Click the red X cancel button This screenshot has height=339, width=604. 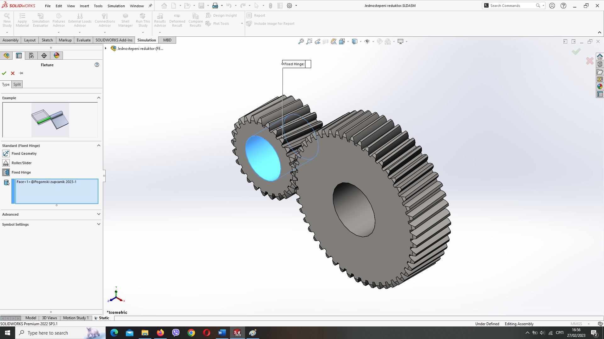(13, 73)
